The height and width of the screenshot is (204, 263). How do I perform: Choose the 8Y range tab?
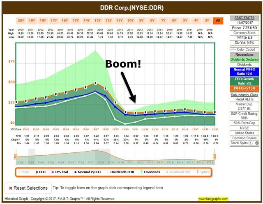click(152, 20)
